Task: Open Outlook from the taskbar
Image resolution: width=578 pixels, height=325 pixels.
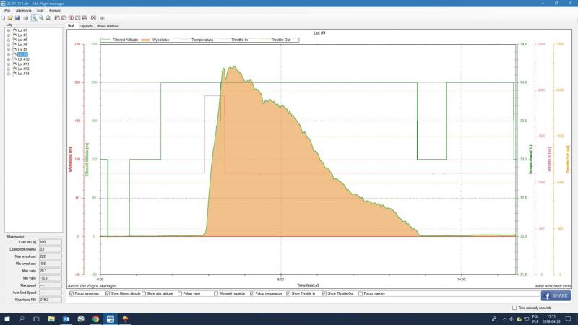Action: pyautogui.click(x=66, y=318)
